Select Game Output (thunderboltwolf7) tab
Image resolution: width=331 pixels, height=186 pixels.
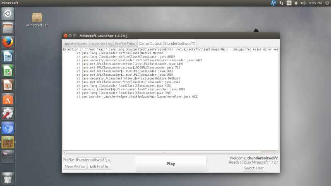click(x=167, y=43)
